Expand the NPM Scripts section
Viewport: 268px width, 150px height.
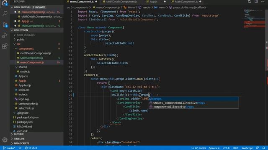tap(37, 143)
